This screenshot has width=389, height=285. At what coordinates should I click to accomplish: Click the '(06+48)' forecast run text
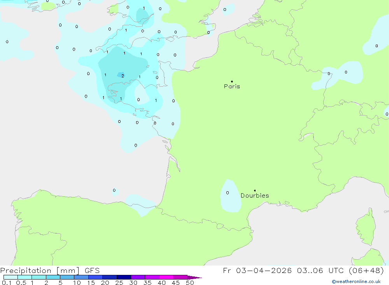pyautogui.click(x=366, y=270)
